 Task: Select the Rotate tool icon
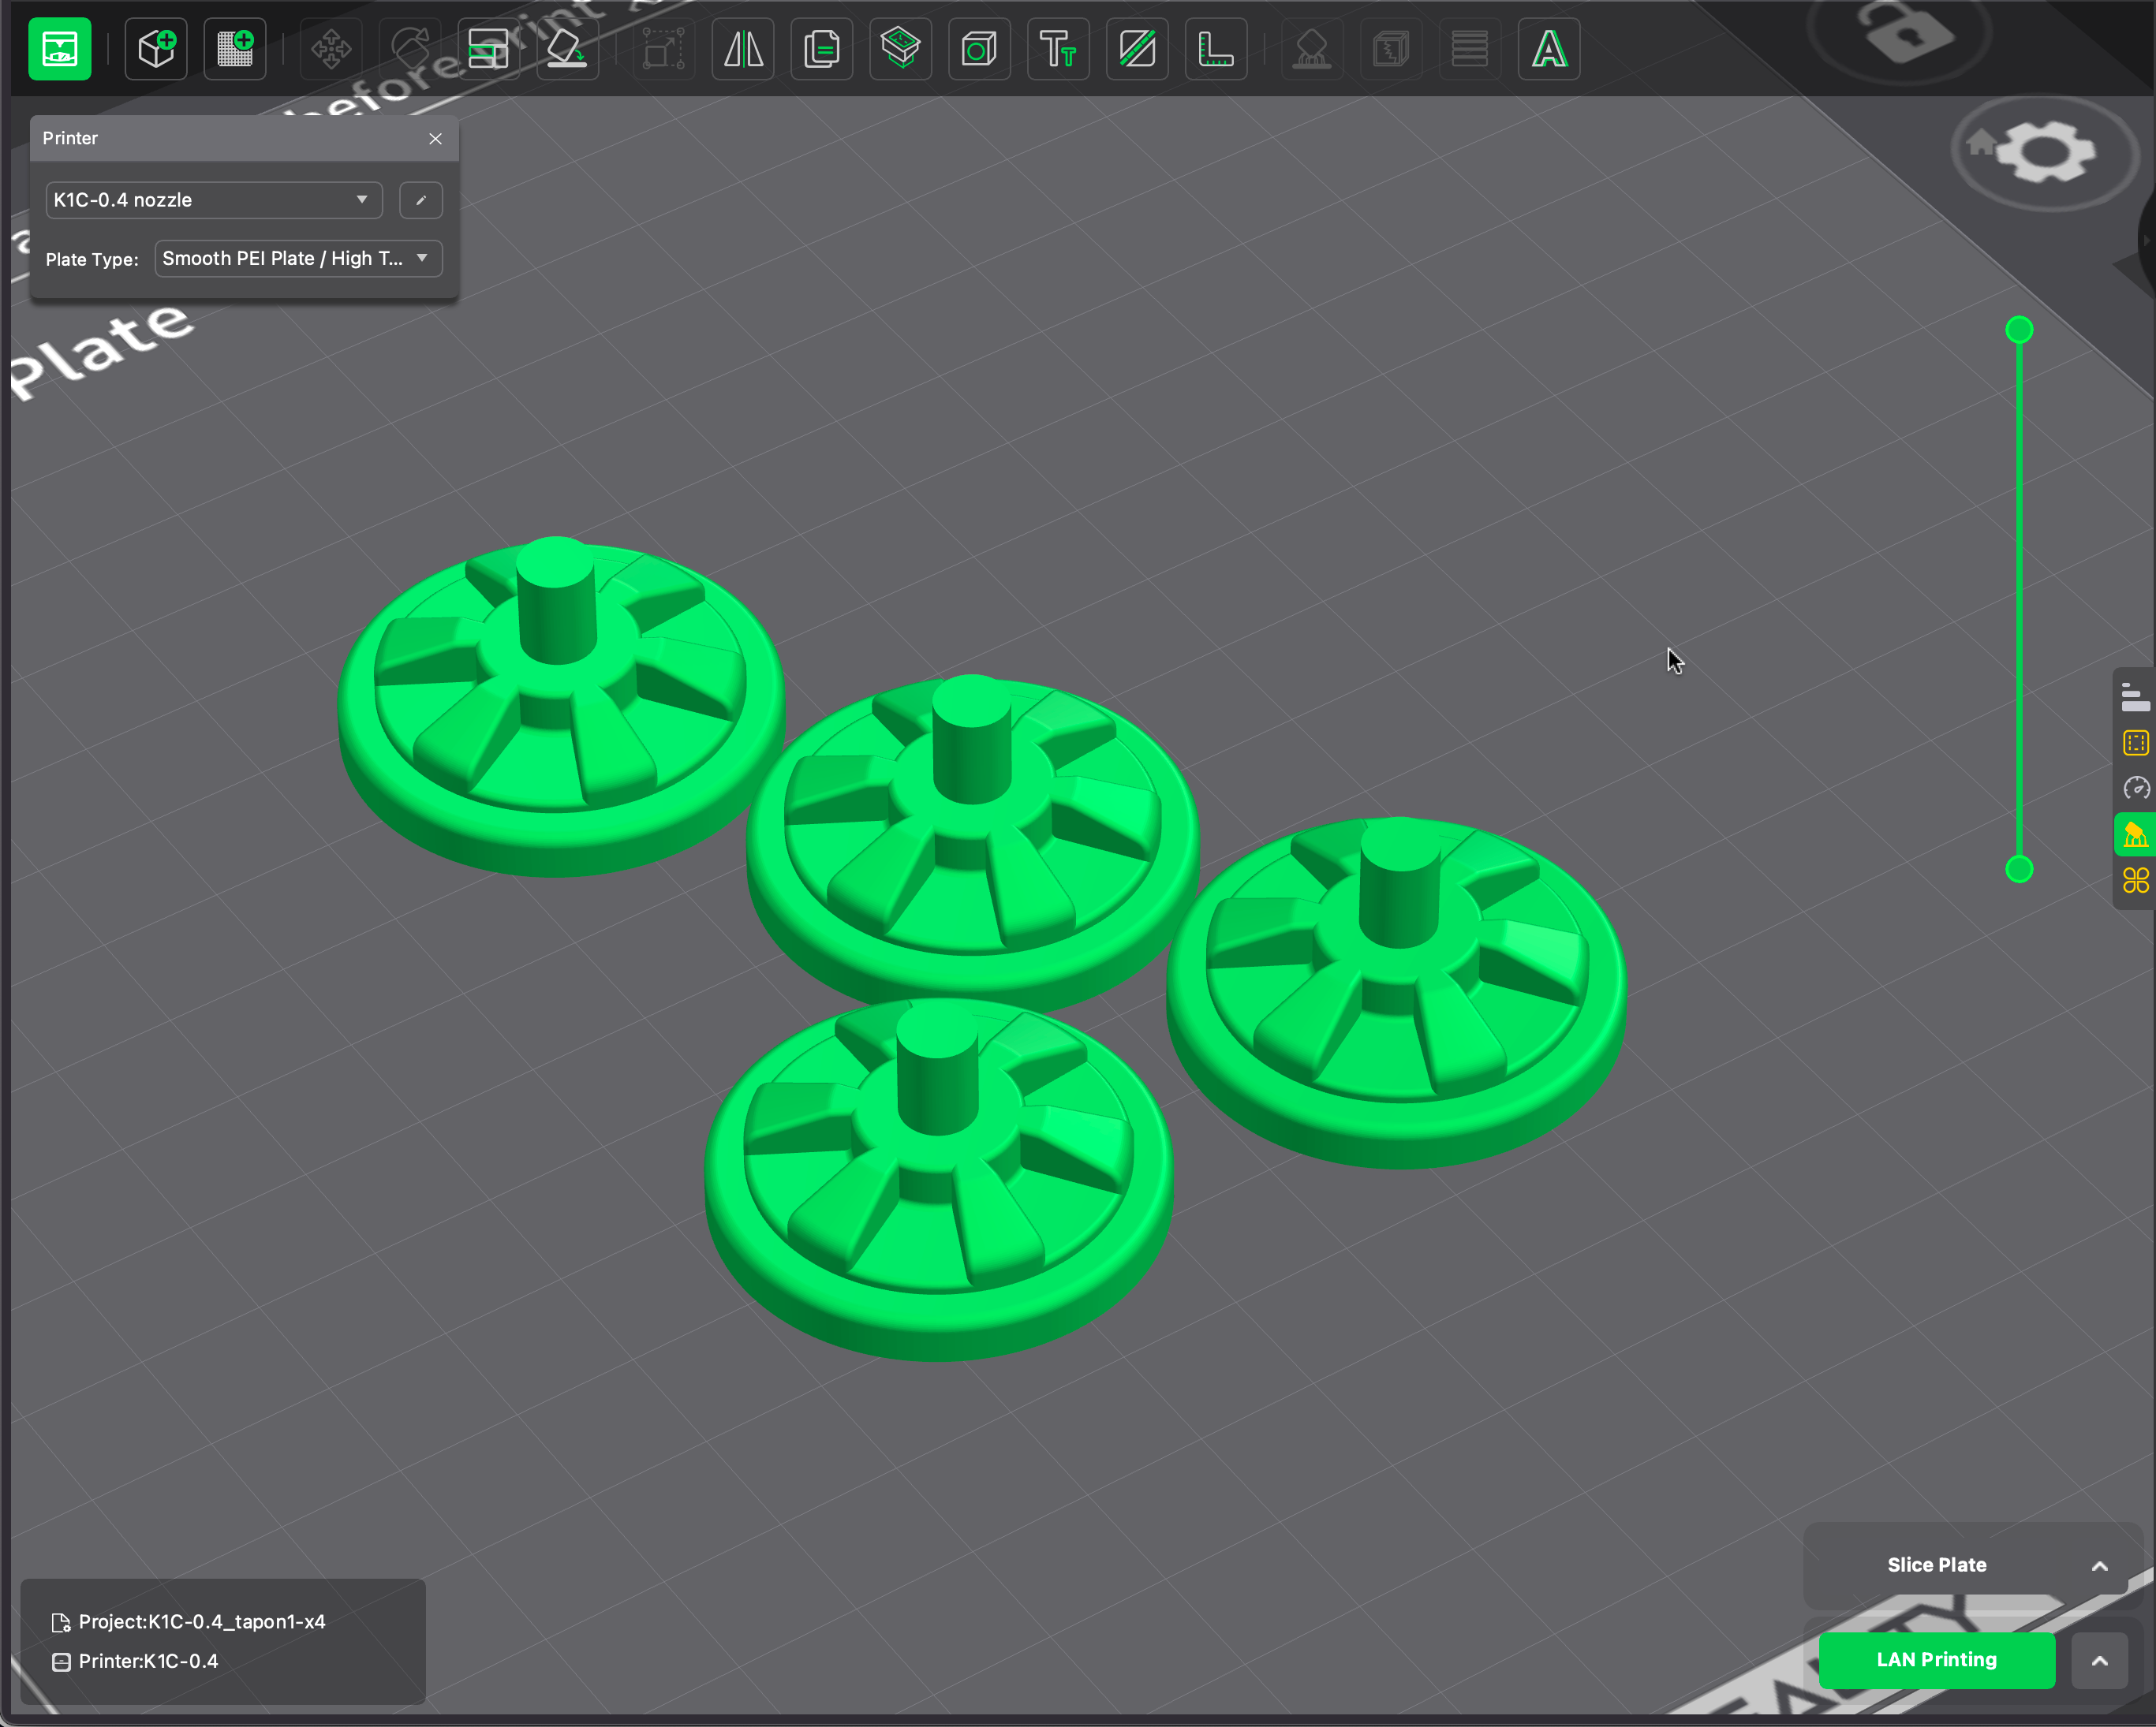(x=410, y=49)
